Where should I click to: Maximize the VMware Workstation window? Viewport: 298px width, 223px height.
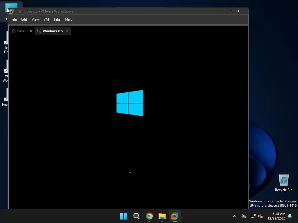tap(237, 11)
